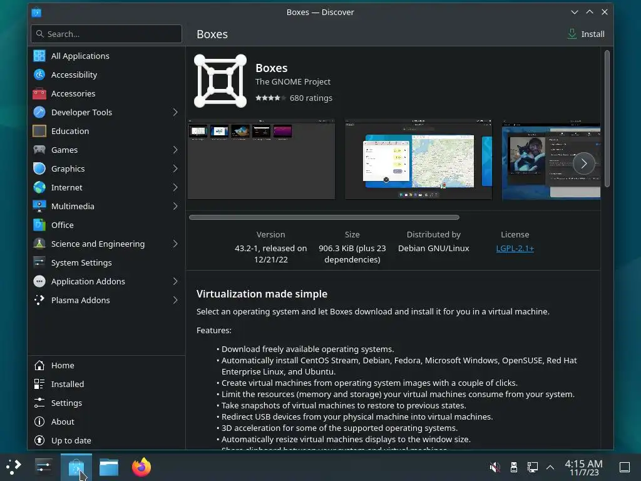Image resolution: width=641 pixels, height=481 pixels.
Task: Expand the Plasma Addons arrow
Action: coord(175,300)
